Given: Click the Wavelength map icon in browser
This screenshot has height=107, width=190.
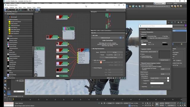Looking at the screenshot, I should pyautogui.click(x=9, y=17).
